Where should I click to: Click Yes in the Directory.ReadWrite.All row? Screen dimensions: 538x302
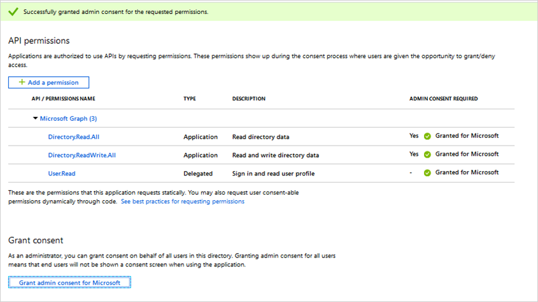414,154
